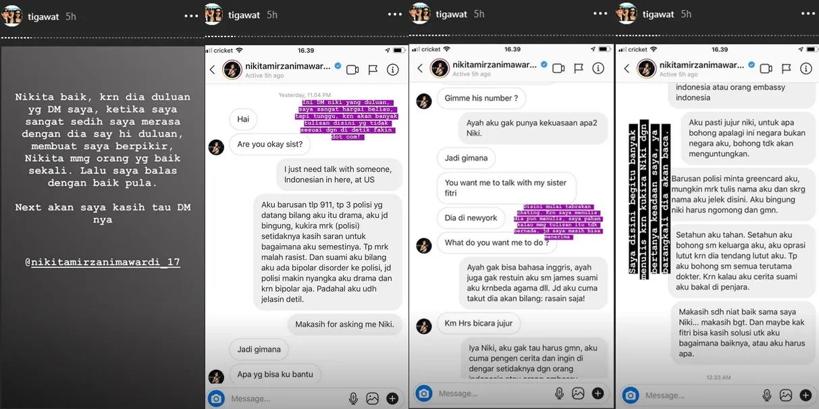The image size is (819, 409).
Task: Go back using chevron in fourth panel
Action: (627, 68)
